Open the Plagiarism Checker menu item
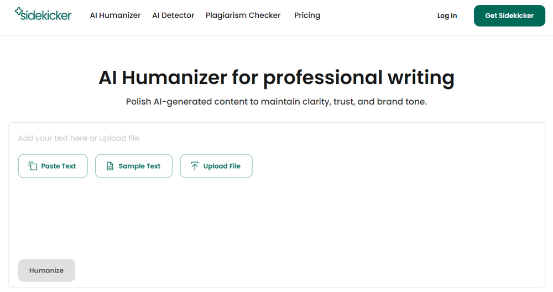Viewport: 553px width, 292px height. [243, 15]
